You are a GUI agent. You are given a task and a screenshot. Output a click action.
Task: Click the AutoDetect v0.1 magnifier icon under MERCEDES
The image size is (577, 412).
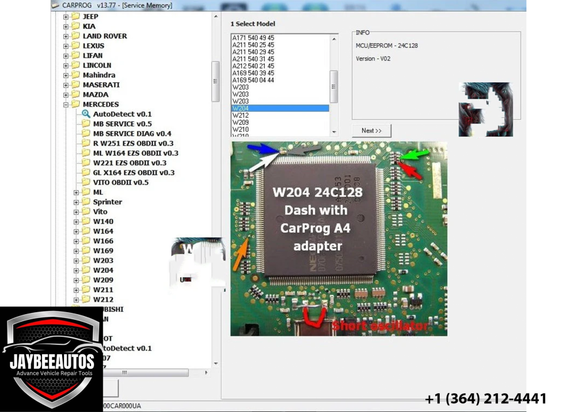point(86,114)
